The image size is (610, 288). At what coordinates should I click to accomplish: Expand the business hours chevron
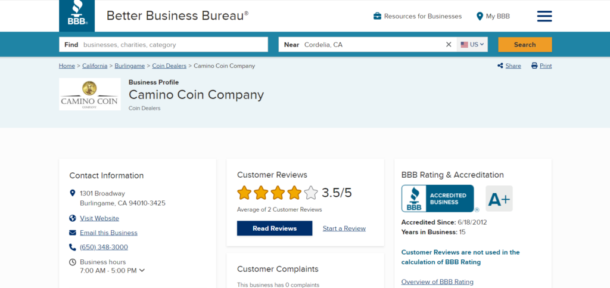coord(142,270)
